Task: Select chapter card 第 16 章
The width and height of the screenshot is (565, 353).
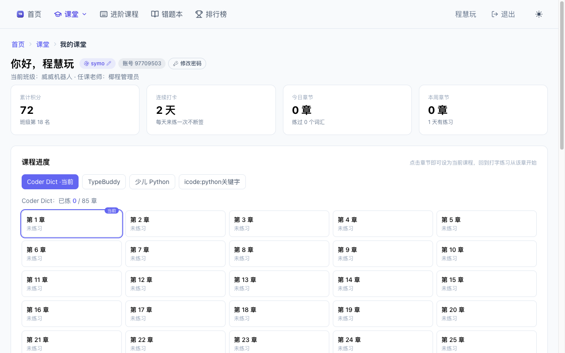Action: pyautogui.click(x=72, y=314)
